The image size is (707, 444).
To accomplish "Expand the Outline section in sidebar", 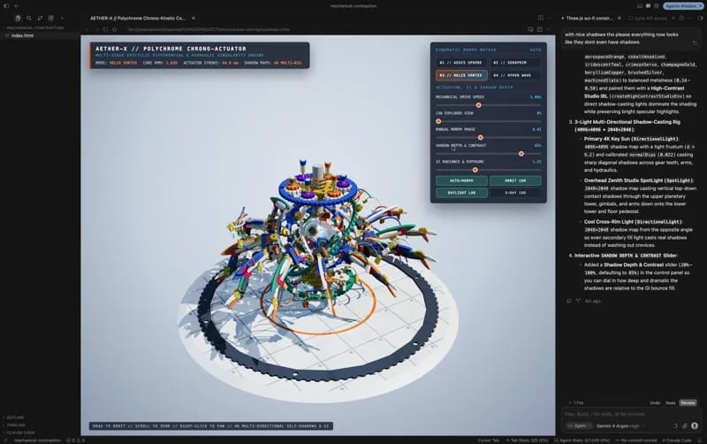I will [15, 417].
